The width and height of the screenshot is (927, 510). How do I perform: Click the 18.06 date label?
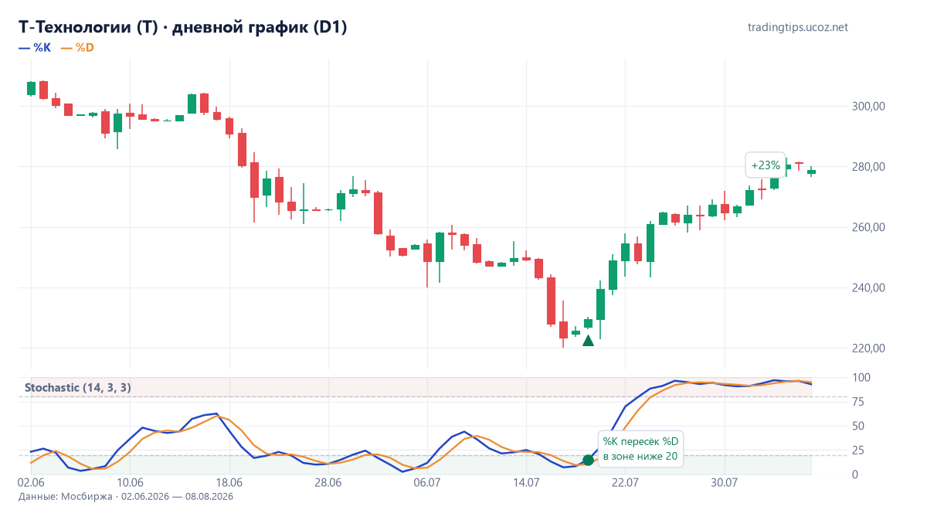tap(229, 483)
